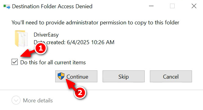
Task: Click the red annotation marker number 2
Action: [x=80, y=93]
